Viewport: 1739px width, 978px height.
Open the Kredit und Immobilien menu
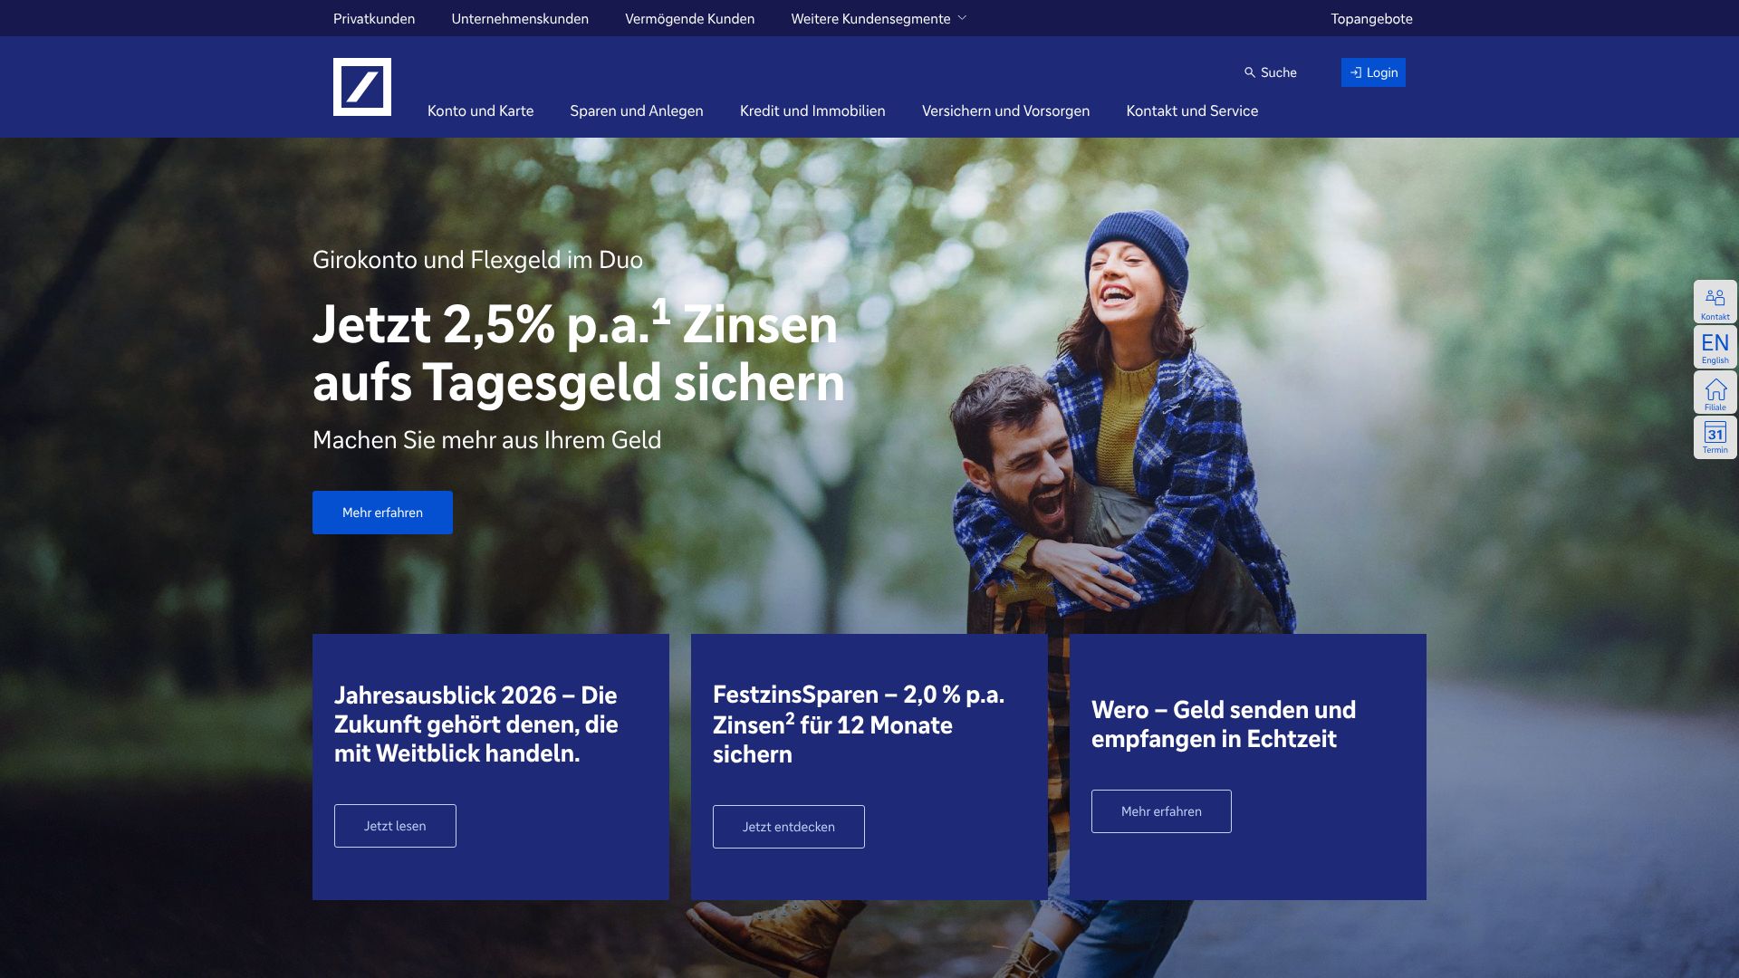pos(812,110)
